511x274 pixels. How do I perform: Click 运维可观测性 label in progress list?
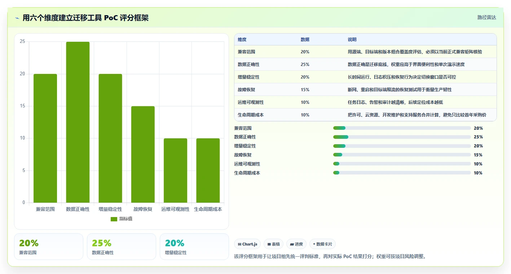(x=247, y=164)
